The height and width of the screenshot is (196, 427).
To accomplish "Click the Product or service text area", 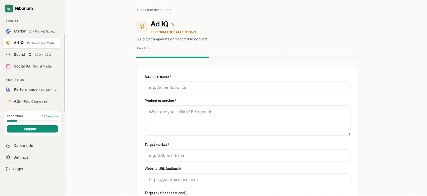I will pyautogui.click(x=247, y=120).
